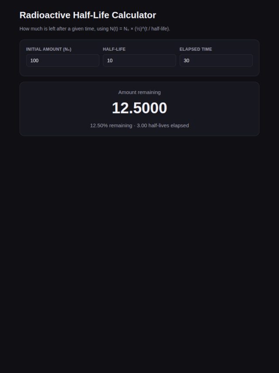Click the word Calculator in the title
The height and width of the screenshot is (373, 279).
point(134,15)
